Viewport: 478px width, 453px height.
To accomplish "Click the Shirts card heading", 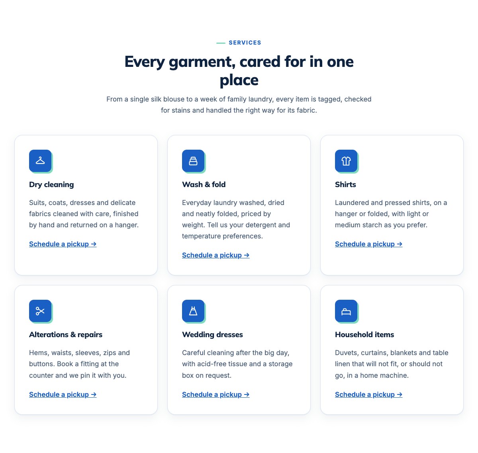I will click(x=345, y=185).
